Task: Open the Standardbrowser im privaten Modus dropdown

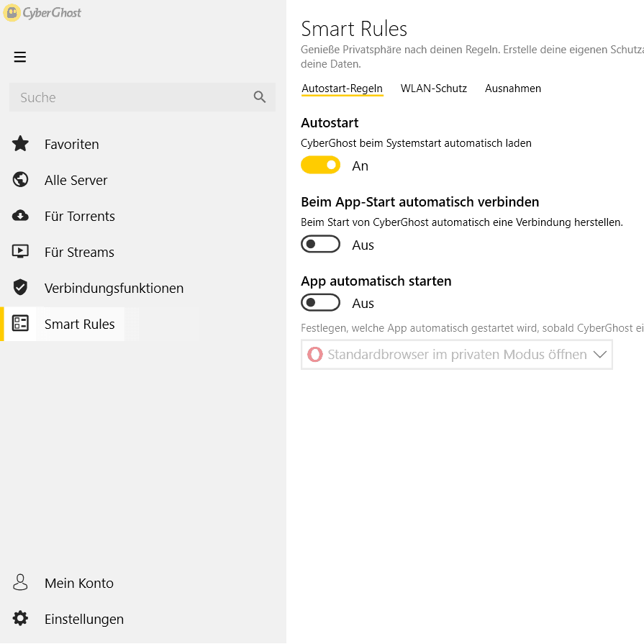Action: click(457, 355)
